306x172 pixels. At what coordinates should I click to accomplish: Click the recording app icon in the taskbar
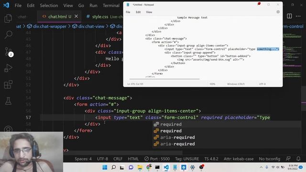[x=201, y=167]
